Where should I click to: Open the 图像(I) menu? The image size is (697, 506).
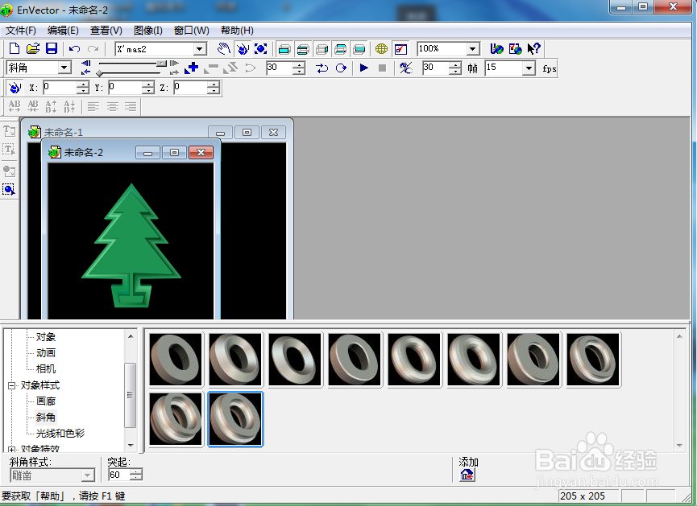pyautogui.click(x=148, y=31)
